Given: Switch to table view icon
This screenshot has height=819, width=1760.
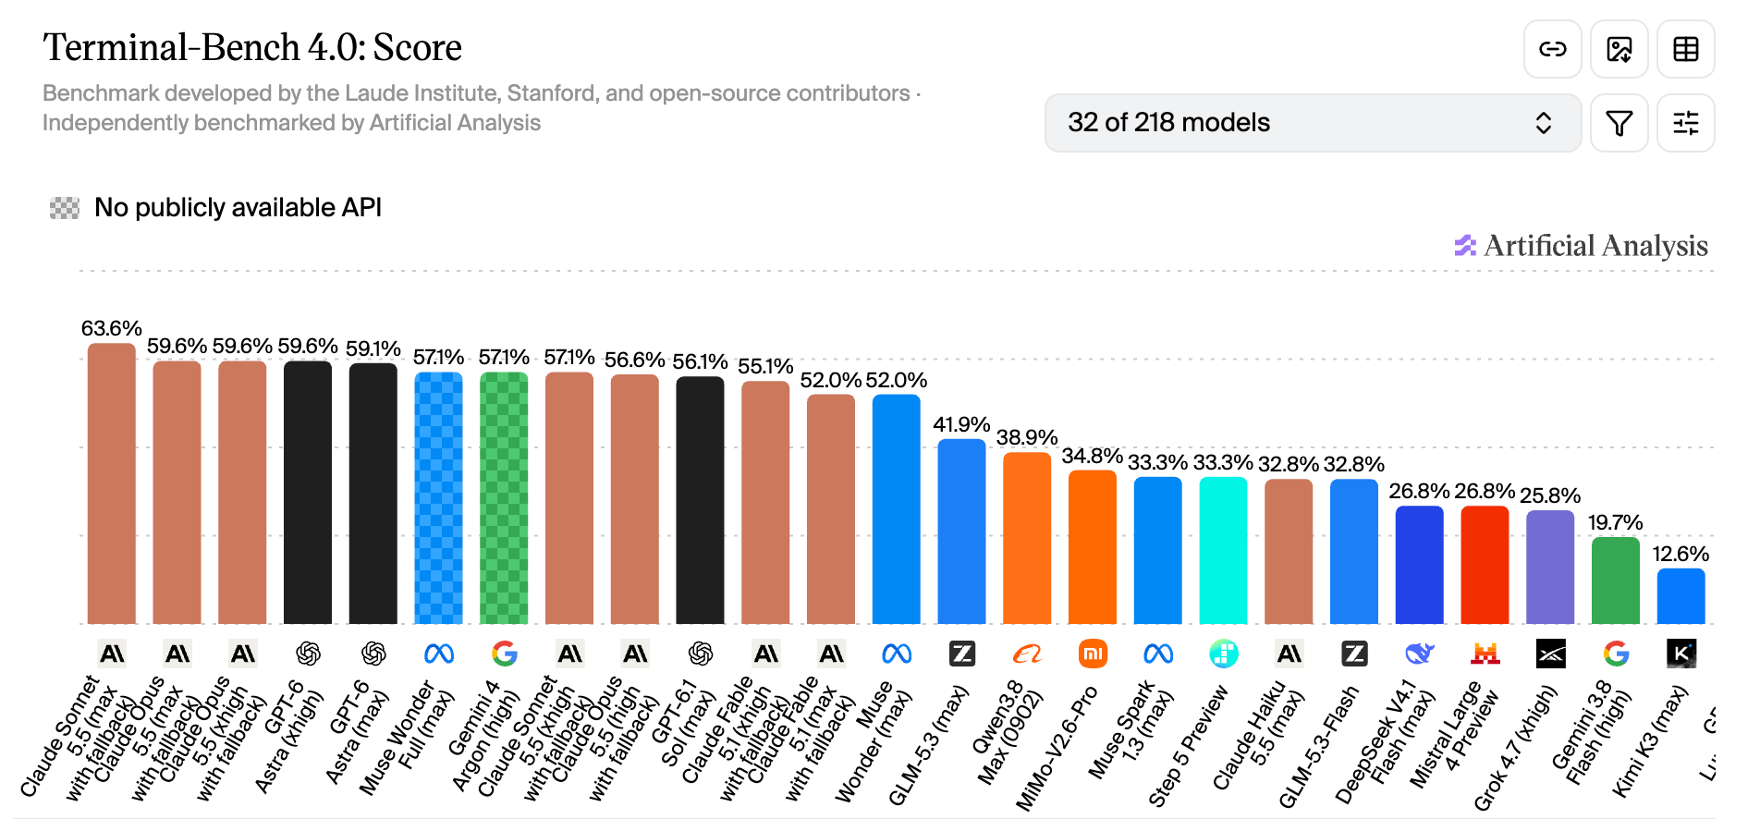Looking at the screenshot, I should 1686,49.
